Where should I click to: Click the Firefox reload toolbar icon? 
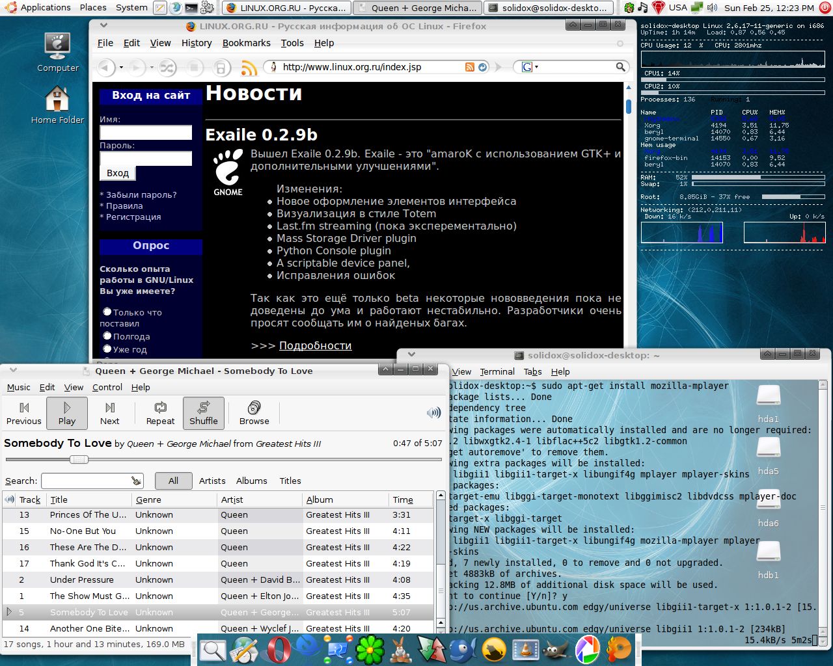[x=167, y=67]
